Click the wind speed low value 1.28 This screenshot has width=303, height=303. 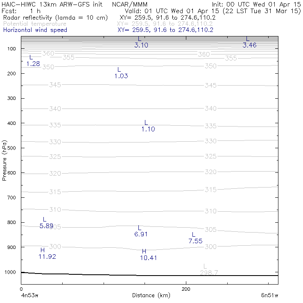(33, 64)
